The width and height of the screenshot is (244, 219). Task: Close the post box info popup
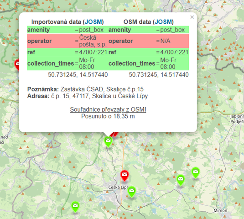click(x=192, y=17)
